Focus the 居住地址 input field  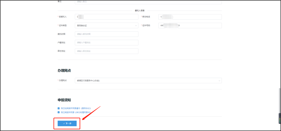pyautogui.click(x=106, y=51)
